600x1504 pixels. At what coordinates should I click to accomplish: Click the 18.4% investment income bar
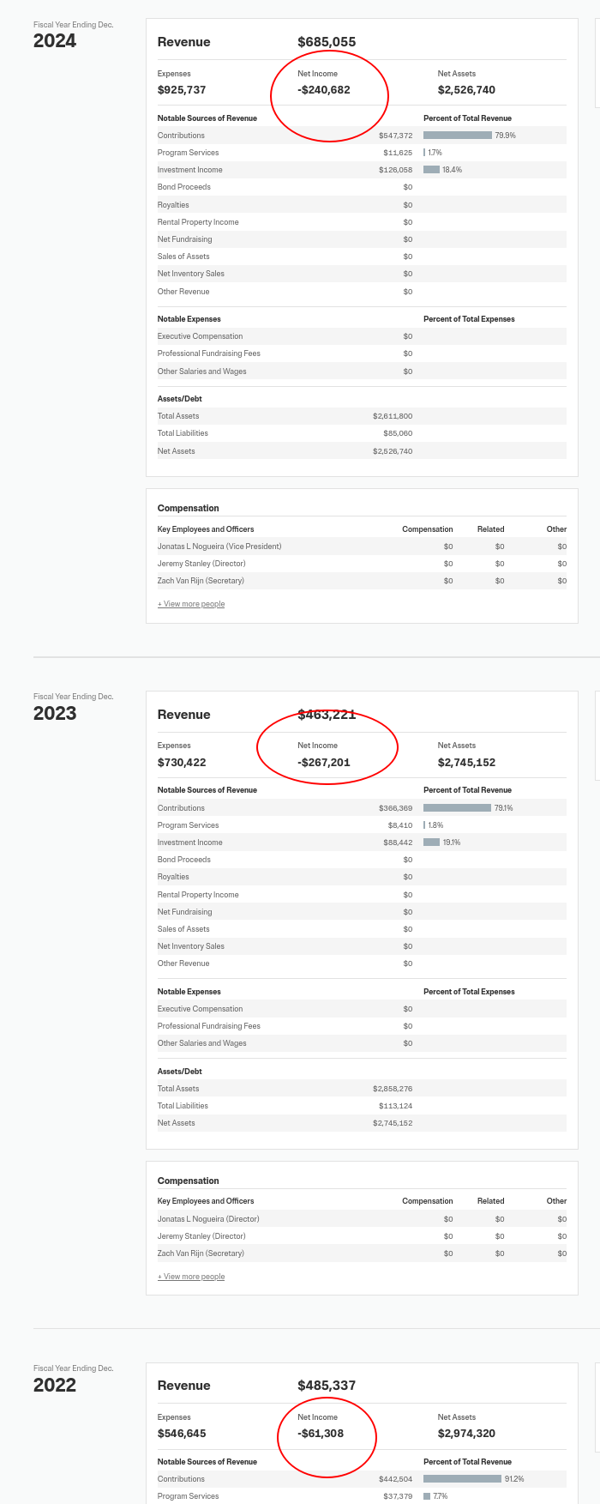[x=431, y=170]
